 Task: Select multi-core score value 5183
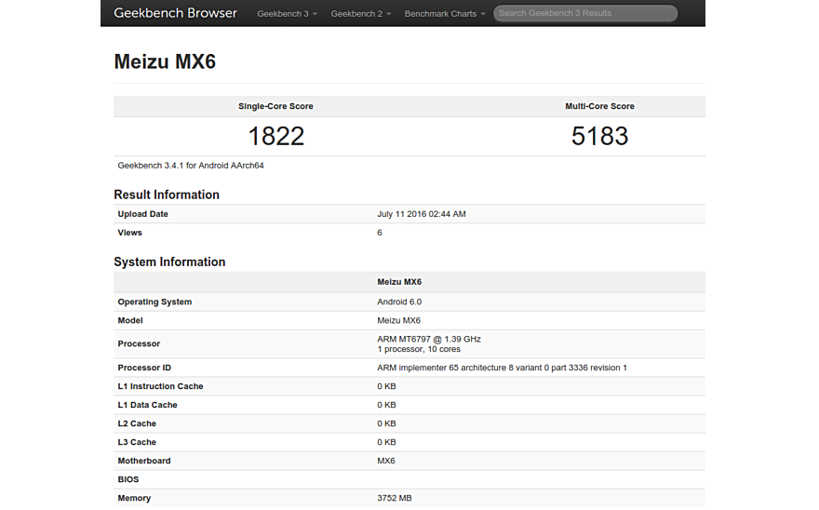[x=599, y=136]
